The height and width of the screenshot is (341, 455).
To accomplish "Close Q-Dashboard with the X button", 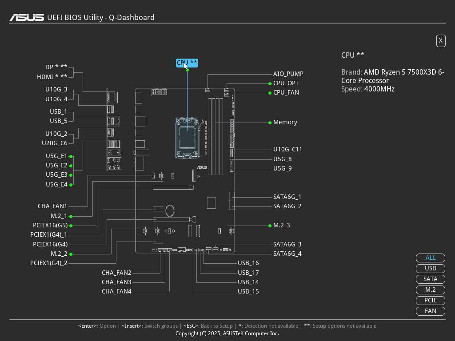I will pyautogui.click(x=441, y=41).
